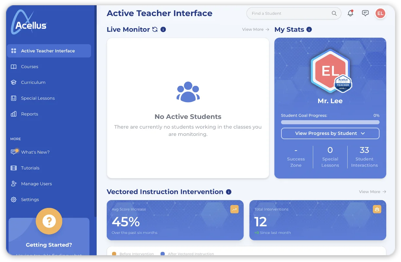
Task: Click the Getting Started? heading
Action: tap(49, 245)
